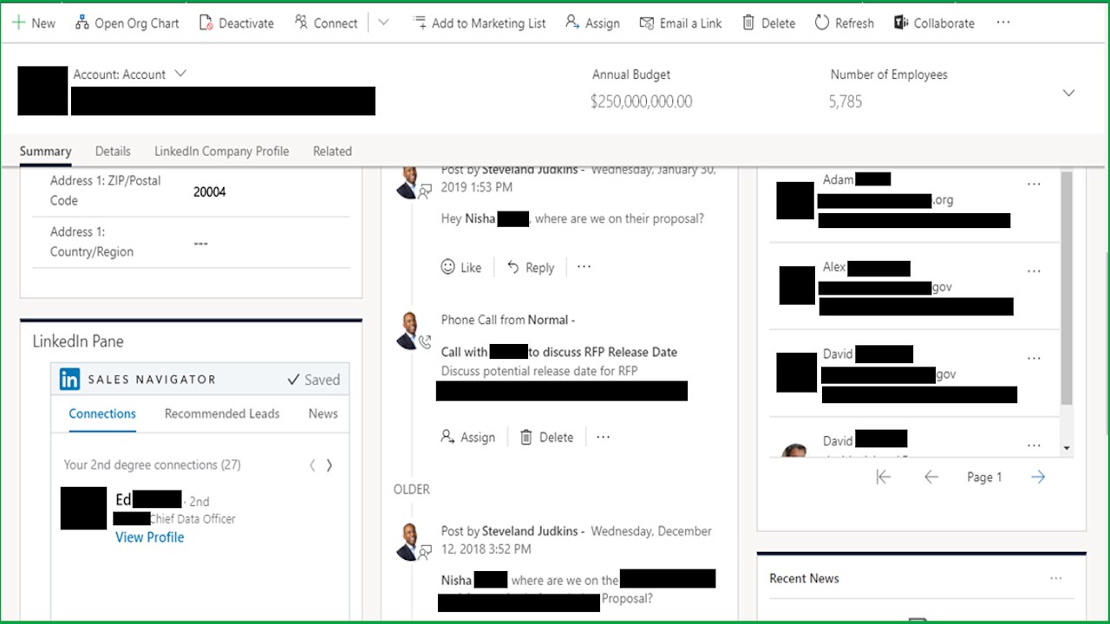Reply to the proposal post
The width and height of the screenshot is (1110, 624).
(530, 267)
